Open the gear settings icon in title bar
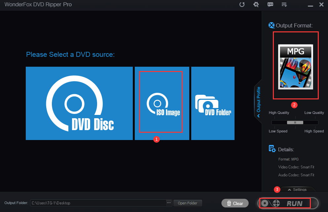 256,5
